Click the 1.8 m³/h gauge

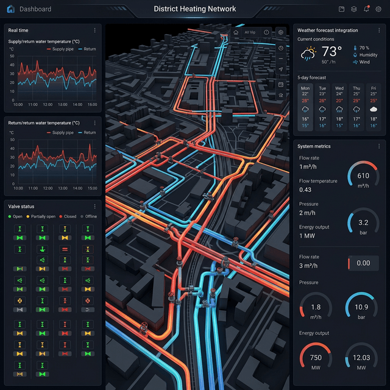316,307
